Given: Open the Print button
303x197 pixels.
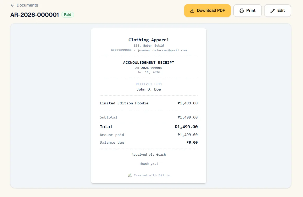Looking at the screenshot, I should coord(247,11).
